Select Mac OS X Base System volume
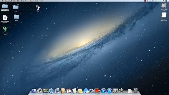 [164, 17]
